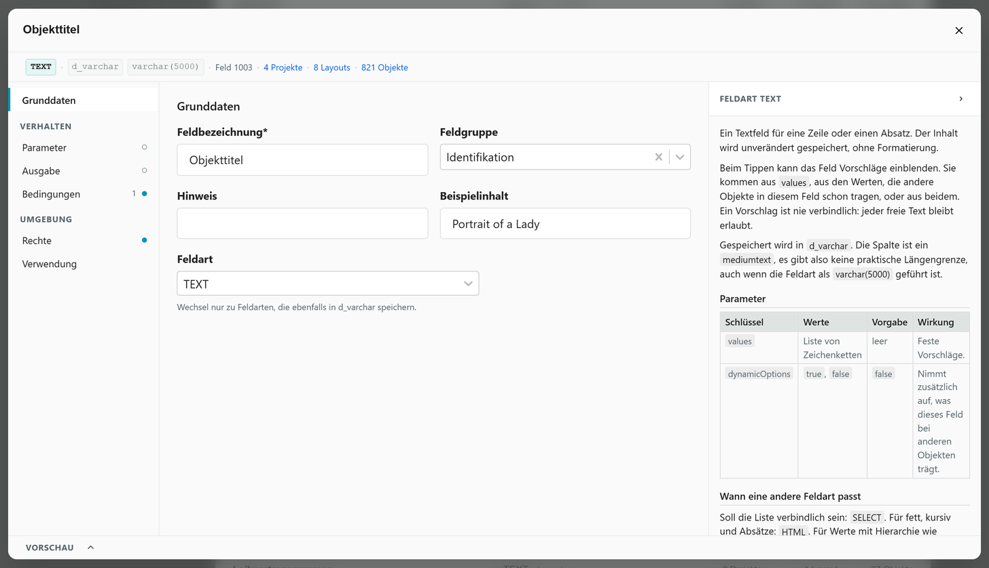Open the Verwendung section
The height and width of the screenshot is (568, 989).
(x=84, y=264)
